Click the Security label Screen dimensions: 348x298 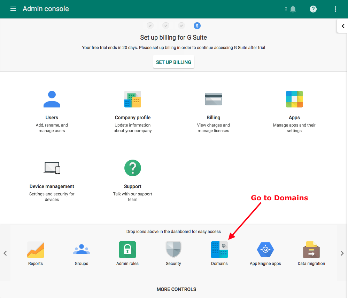click(173, 264)
